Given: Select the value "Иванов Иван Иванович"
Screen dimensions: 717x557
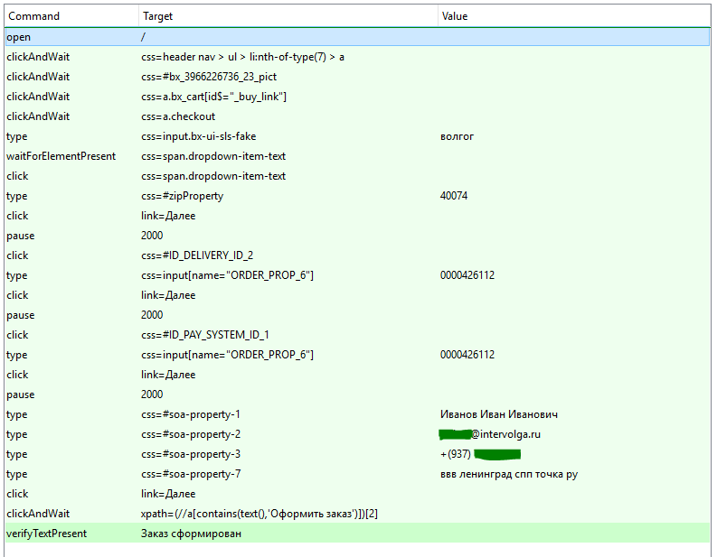Looking at the screenshot, I should pyautogui.click(x=499, y=414).
